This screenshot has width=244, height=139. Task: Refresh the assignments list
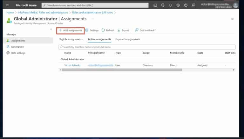108,30
